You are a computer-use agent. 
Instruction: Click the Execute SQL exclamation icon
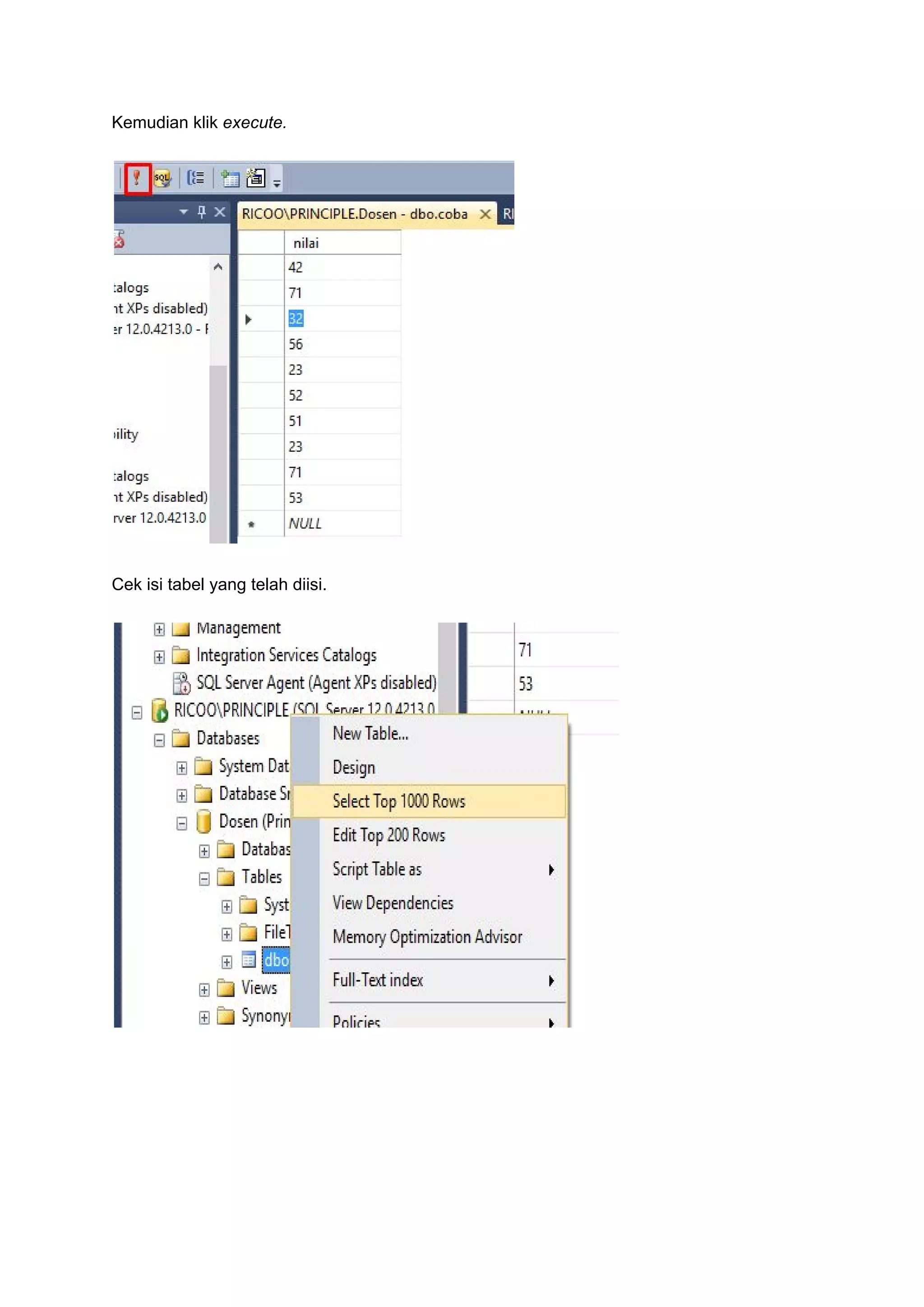tap(137, 179)
